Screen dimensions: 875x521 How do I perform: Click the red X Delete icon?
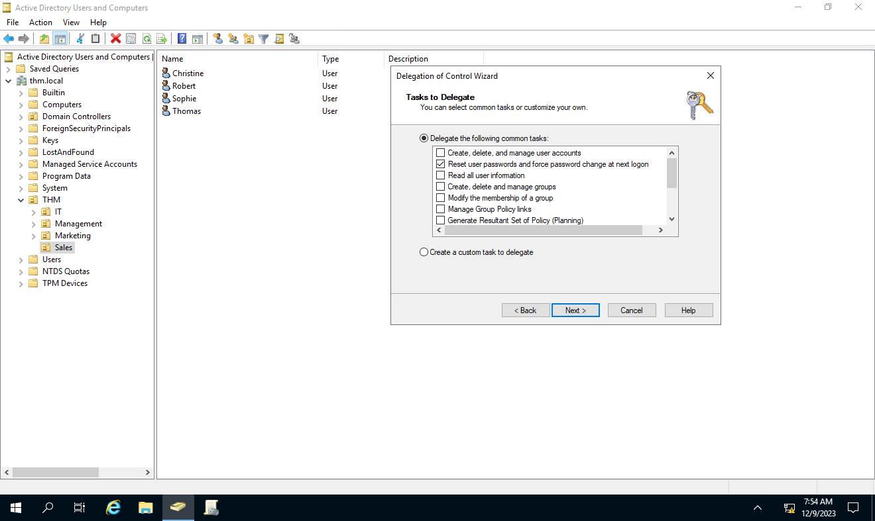click(116, 39)
